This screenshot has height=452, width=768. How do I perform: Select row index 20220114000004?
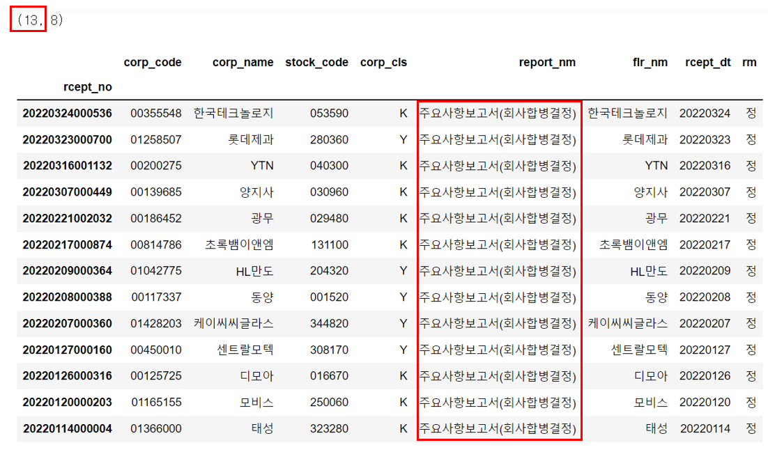[x=67, y=429]
